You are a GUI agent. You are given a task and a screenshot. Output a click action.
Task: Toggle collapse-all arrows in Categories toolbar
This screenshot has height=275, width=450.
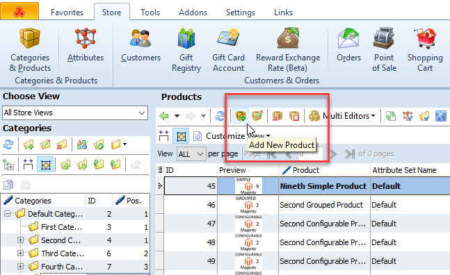coord(28,165)
